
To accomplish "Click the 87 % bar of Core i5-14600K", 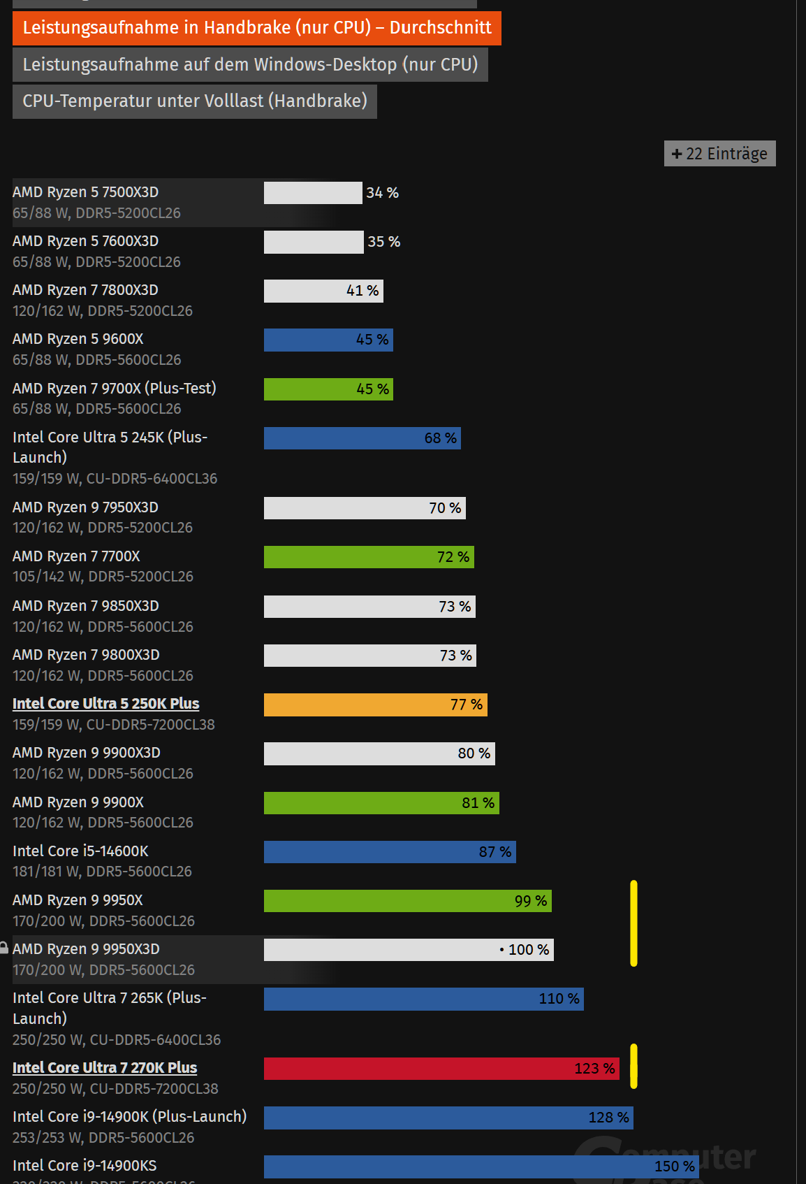I will (390, 852).
